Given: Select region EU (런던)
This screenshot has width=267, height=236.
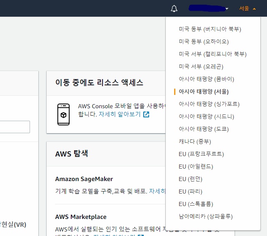Looking at the screenshot, I should pos(190,179).
